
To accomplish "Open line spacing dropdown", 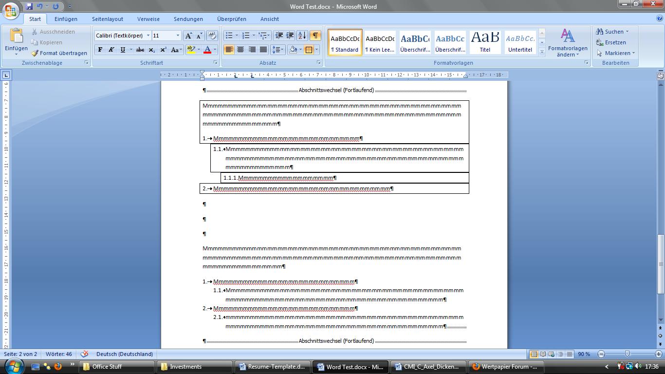I will (277, 50).
